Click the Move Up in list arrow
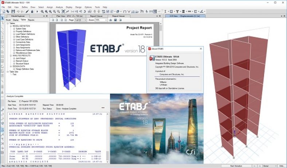Viewport: 287px width, 168px height. click(95, 12)
